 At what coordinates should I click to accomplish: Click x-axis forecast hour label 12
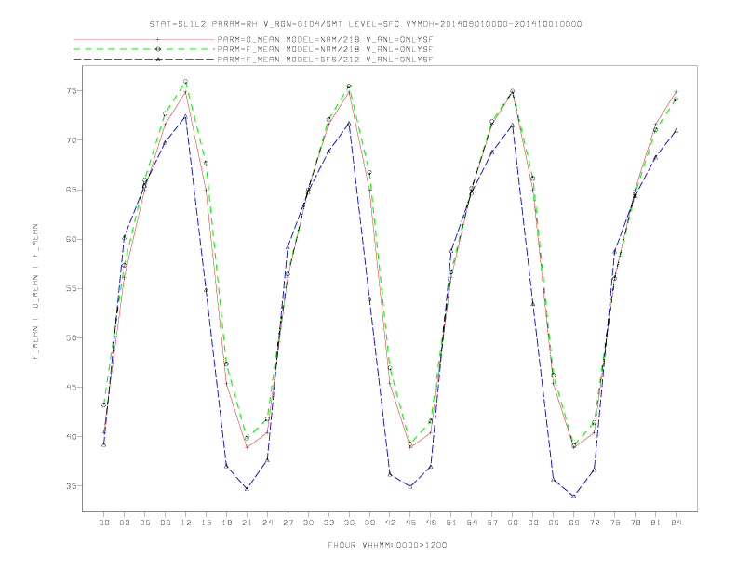(x=186, y=523)
